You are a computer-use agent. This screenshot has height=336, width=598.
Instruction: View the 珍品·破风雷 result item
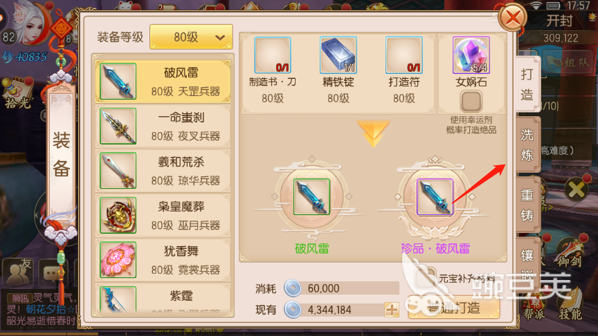tap(435, 197)
